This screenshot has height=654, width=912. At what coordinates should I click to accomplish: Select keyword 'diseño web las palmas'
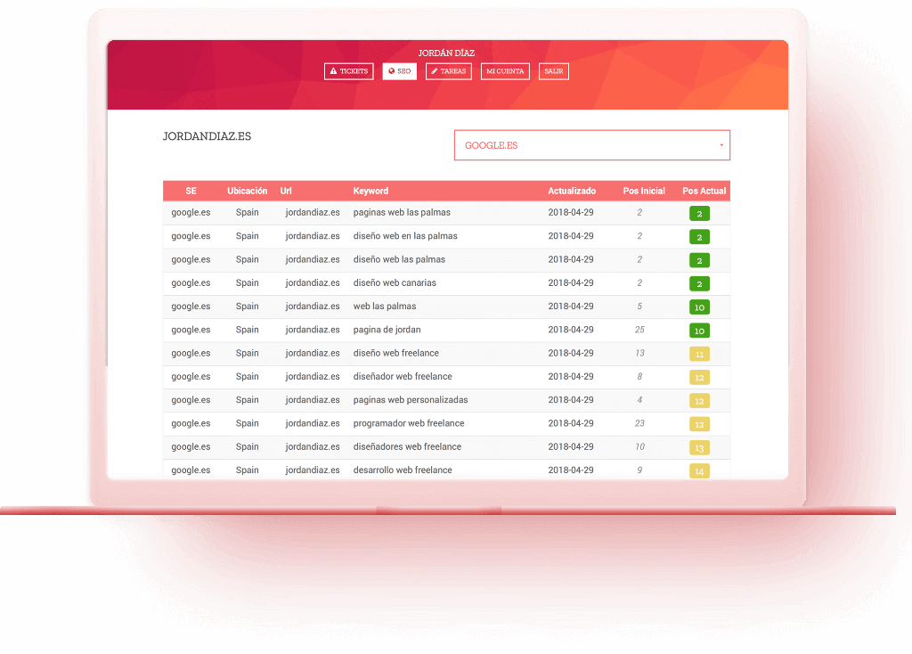point(399,259)
